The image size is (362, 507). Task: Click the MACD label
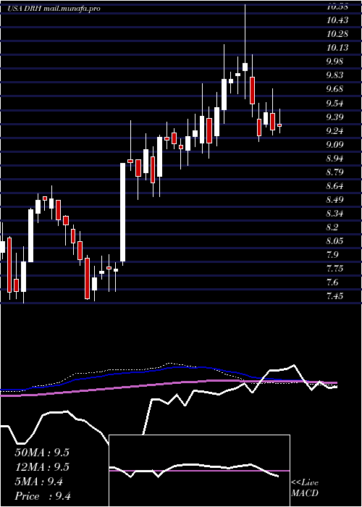tap(305, 493)
